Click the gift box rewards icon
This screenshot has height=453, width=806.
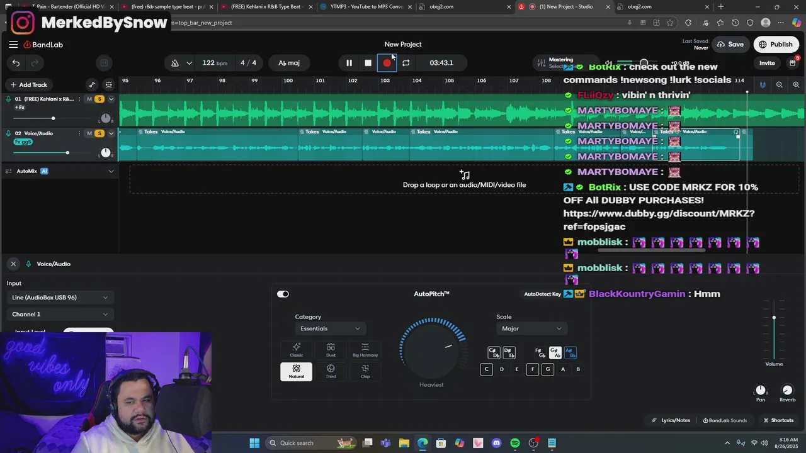click(792, 63)
